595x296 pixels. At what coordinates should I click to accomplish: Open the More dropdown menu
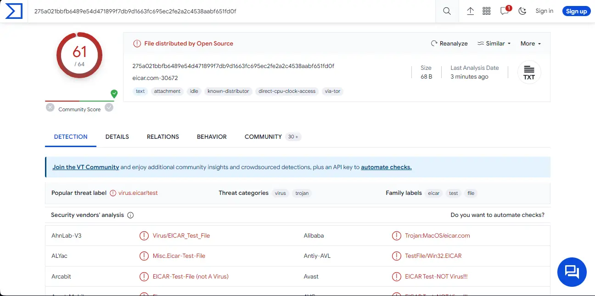coord(531,43)
